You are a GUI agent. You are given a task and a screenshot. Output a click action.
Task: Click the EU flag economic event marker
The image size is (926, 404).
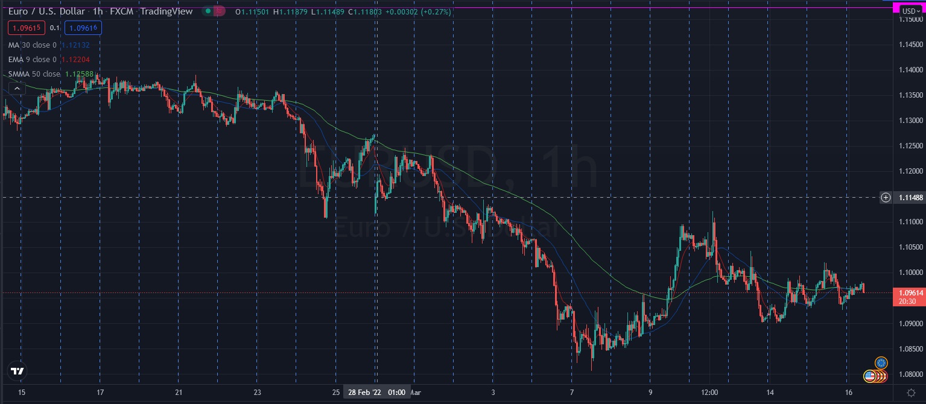(x=881, y=363)
